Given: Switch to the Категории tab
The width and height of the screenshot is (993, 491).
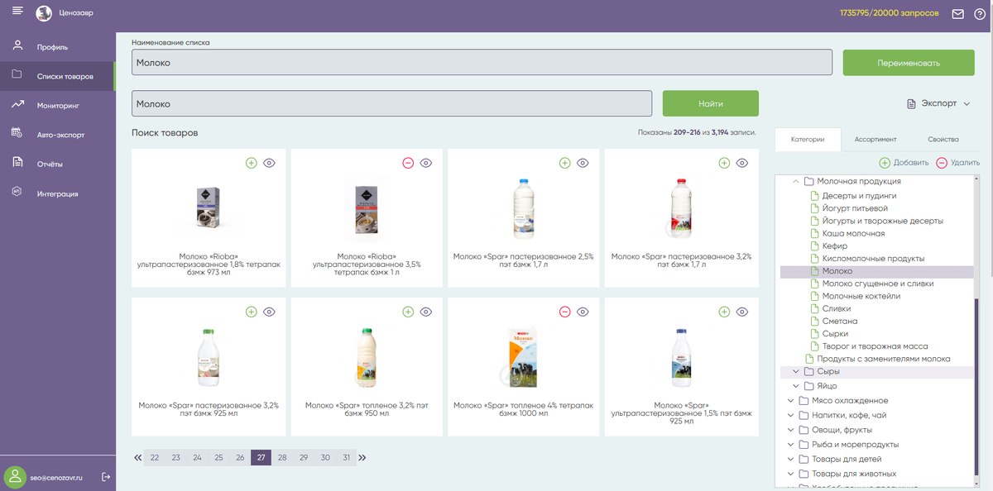Looking at the screenshot, I should (x=808, y=140).
